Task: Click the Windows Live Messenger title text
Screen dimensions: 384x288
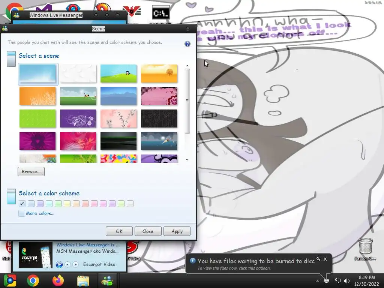Action: (x=56, y=15)
